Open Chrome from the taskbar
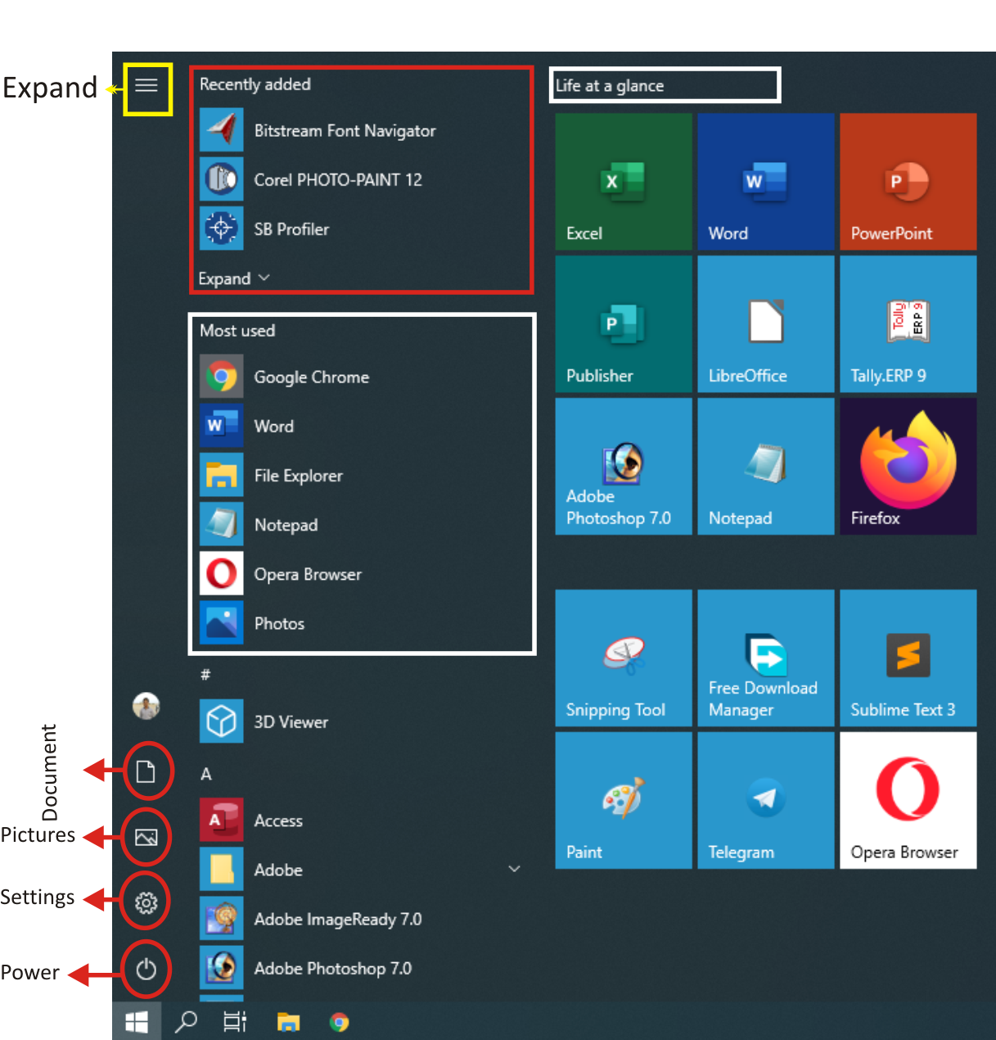996x1040 pixels. click(339, 1022)
